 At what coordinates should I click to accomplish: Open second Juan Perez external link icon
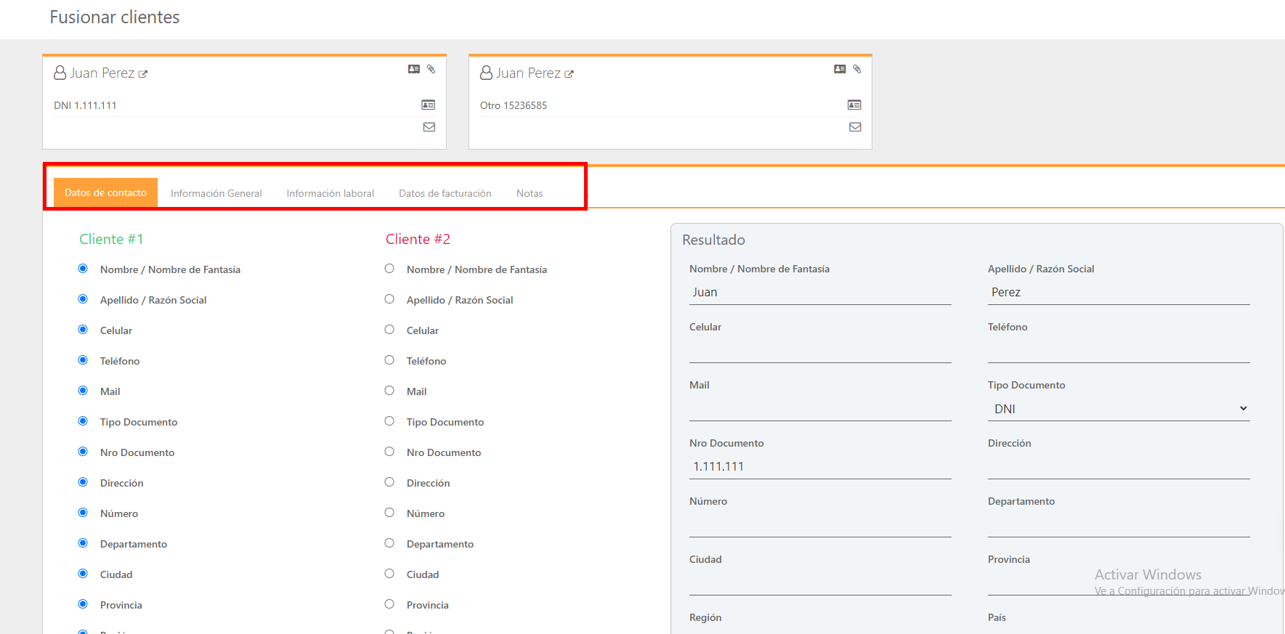[x=569, y=74]
